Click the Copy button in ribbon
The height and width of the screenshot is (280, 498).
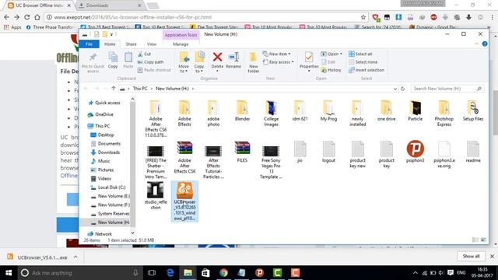[x=113, y=61]
